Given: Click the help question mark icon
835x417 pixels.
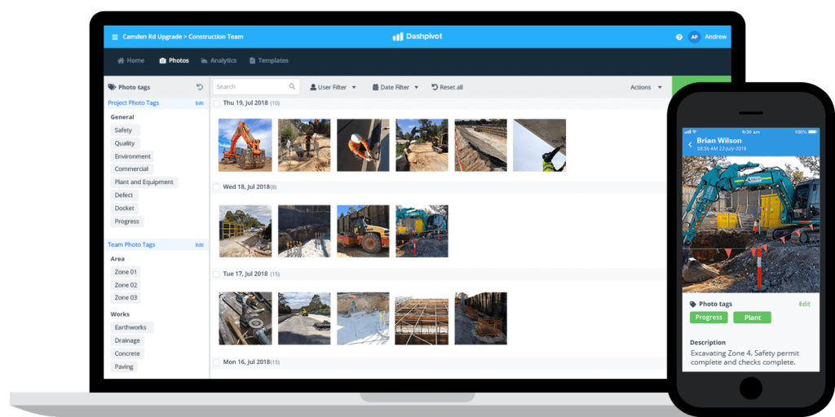Looking at the screenshot, I should click(x=678, y=37).
